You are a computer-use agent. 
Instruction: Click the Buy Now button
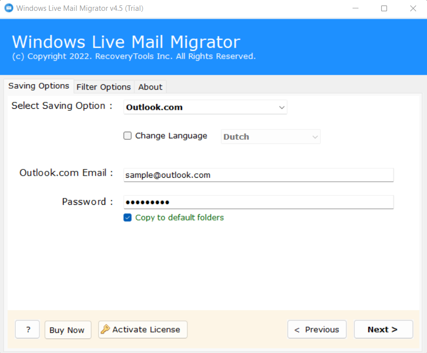click(x=68, y=330)
